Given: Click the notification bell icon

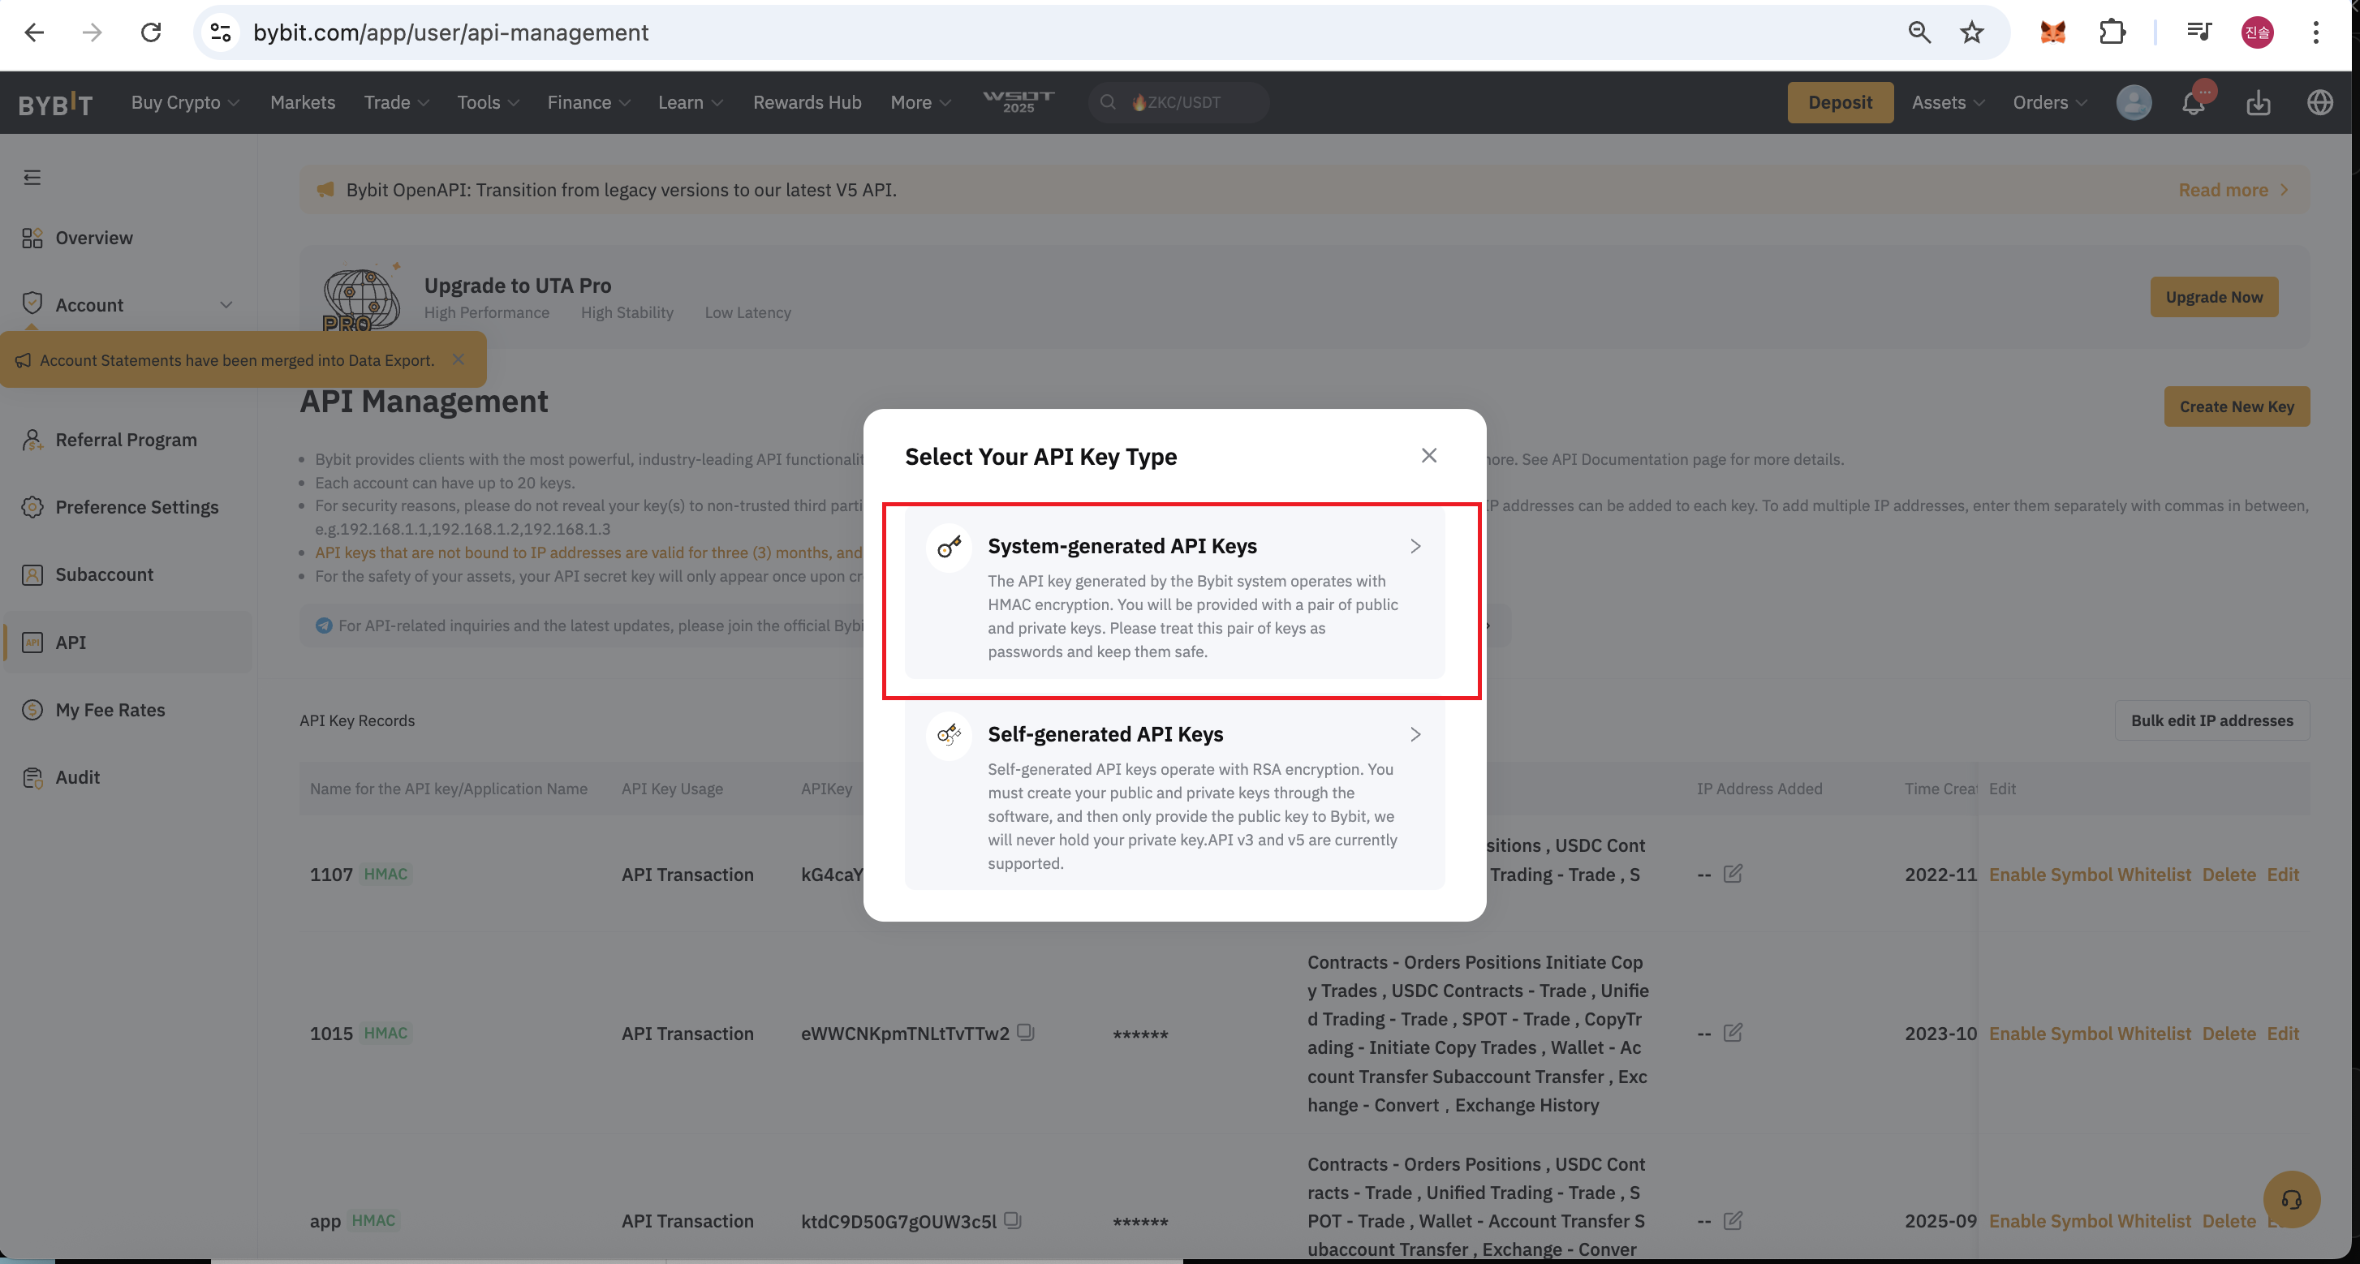Looking at the screenshot, I should click(2194, 102).
